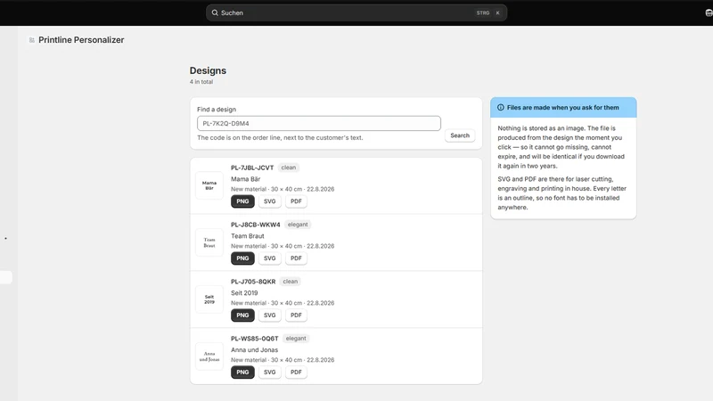The height and width of the screenshot is (401, 713).
Task: Click the Mama Bär design title
Action: 246,179
